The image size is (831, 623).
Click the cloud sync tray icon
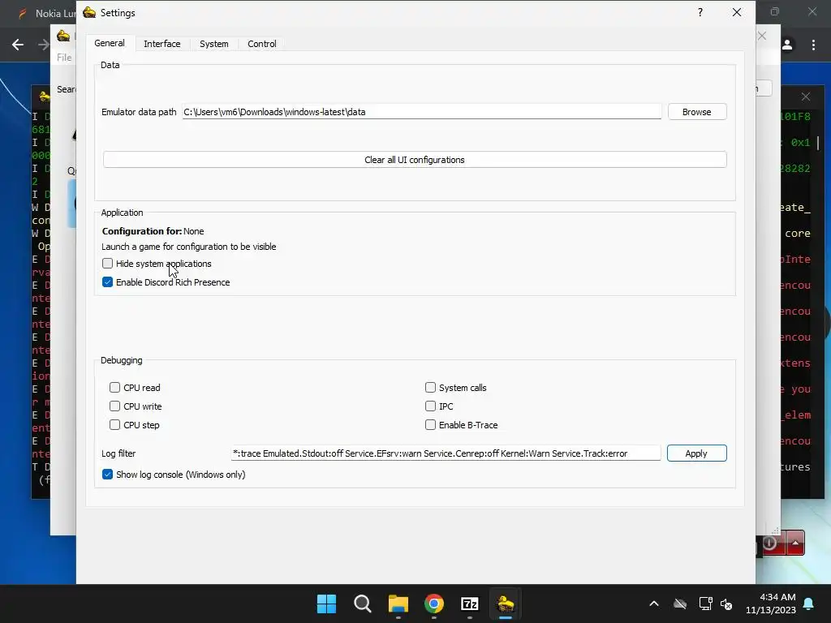680,604
